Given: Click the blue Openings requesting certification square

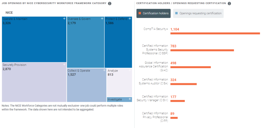Looking at the screenshot, I should (176, 13).
